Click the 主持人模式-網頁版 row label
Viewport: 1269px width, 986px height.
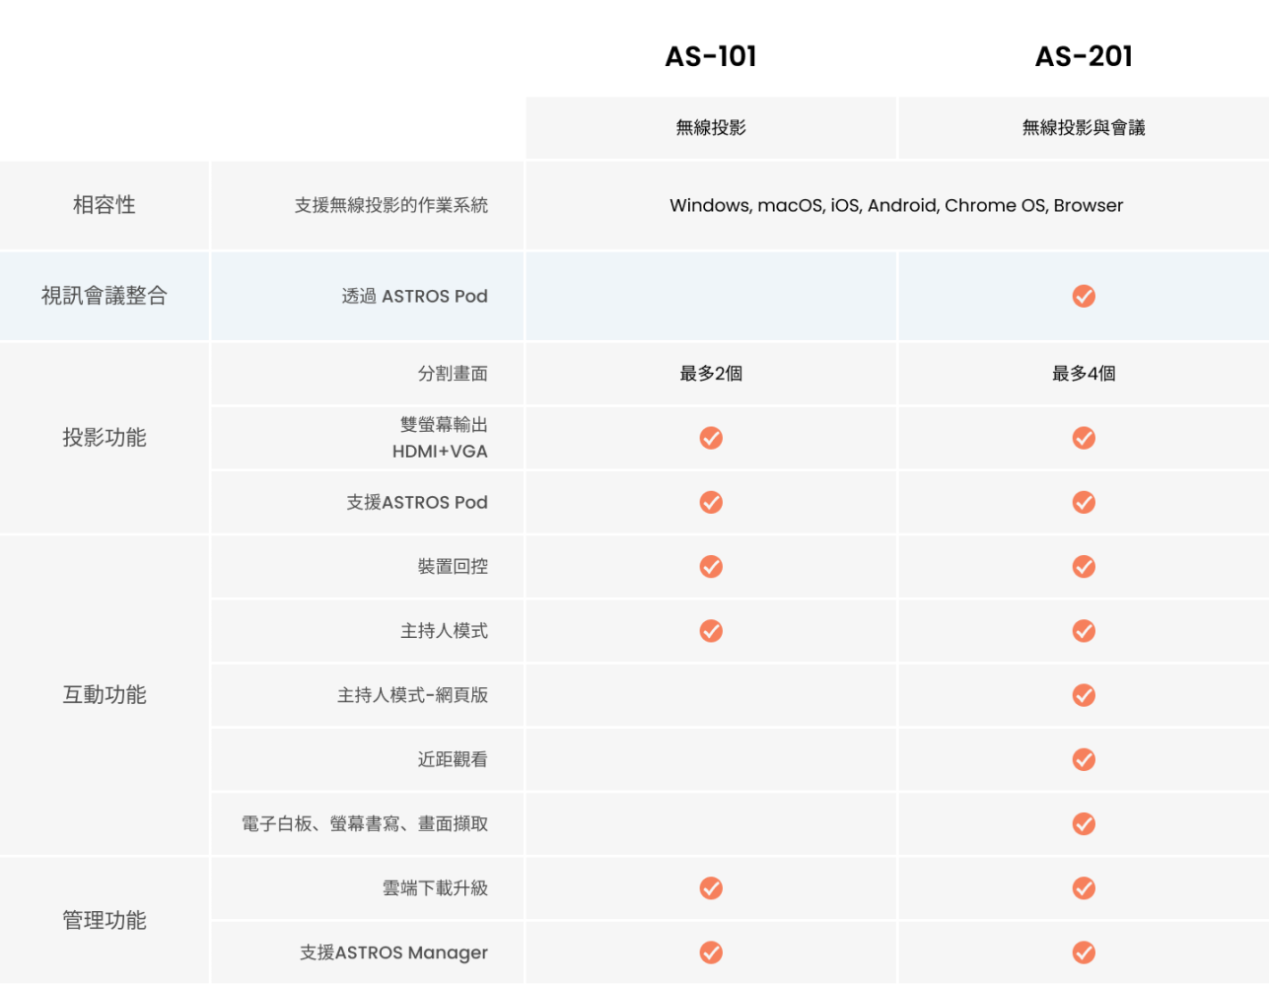click(x=413, y=695)
